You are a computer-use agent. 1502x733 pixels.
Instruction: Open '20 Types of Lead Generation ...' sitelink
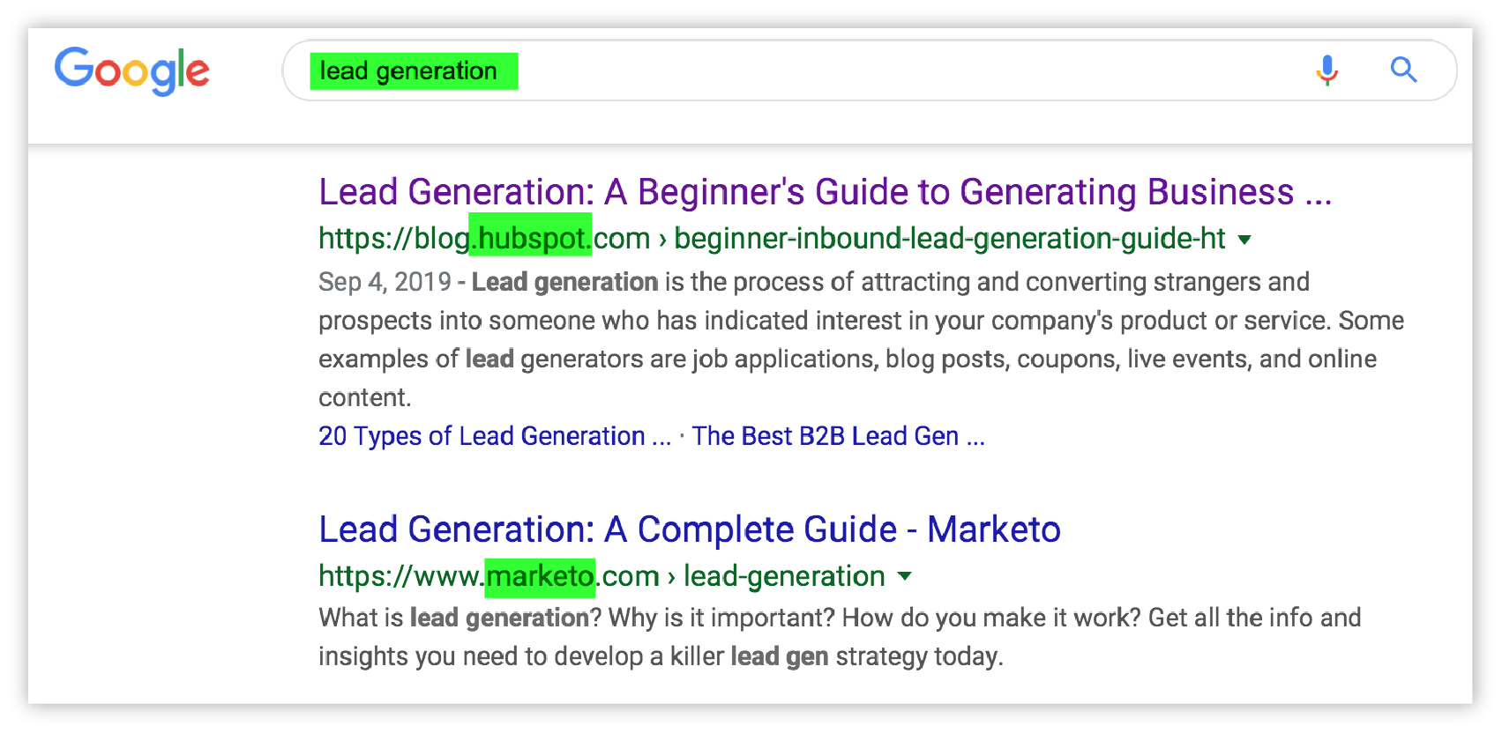click(495, 436)
